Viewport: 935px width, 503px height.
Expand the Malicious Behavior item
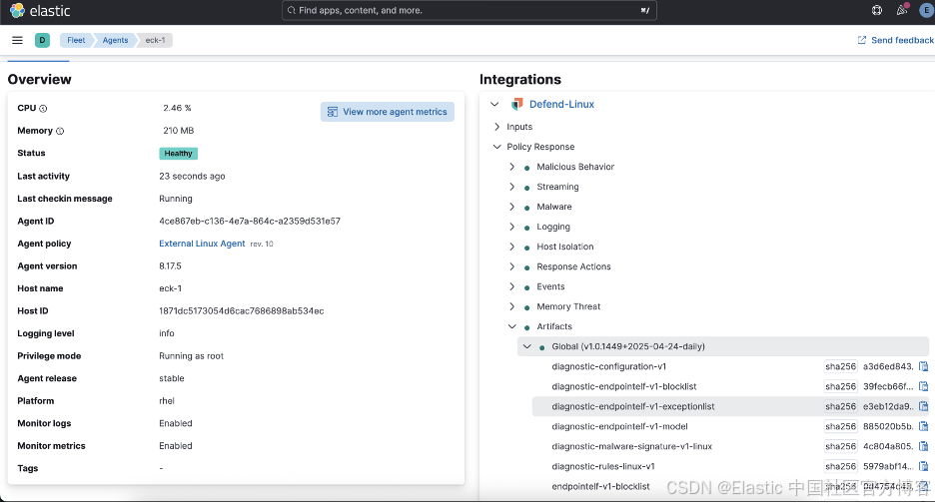tap(511, 167)
